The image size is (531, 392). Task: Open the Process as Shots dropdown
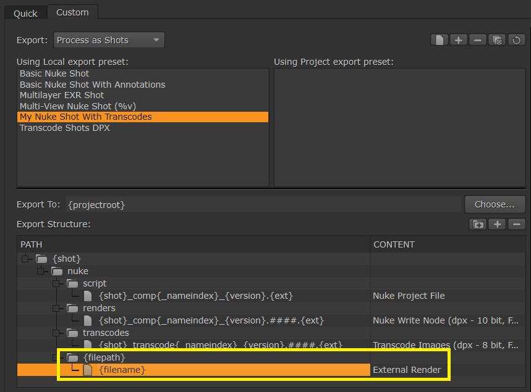point(109,40)
